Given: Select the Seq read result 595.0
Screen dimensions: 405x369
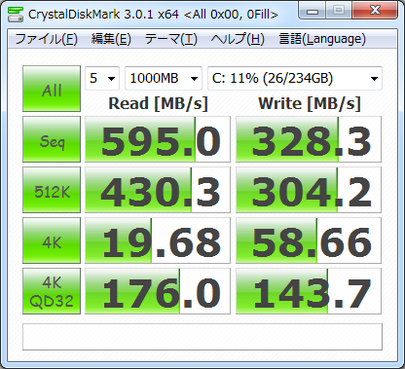Looking at the screenshot, I should pos(158,139).
